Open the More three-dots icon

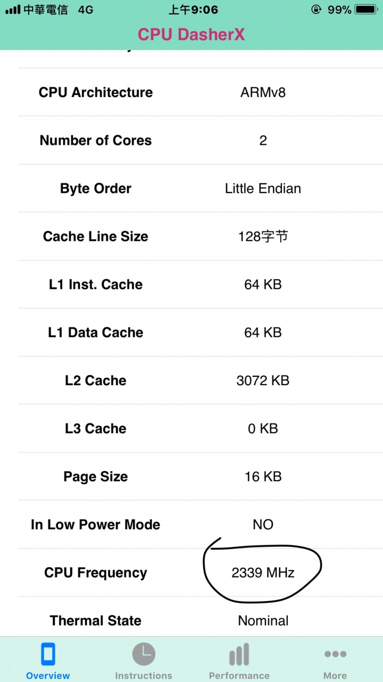tap(335, 654)
